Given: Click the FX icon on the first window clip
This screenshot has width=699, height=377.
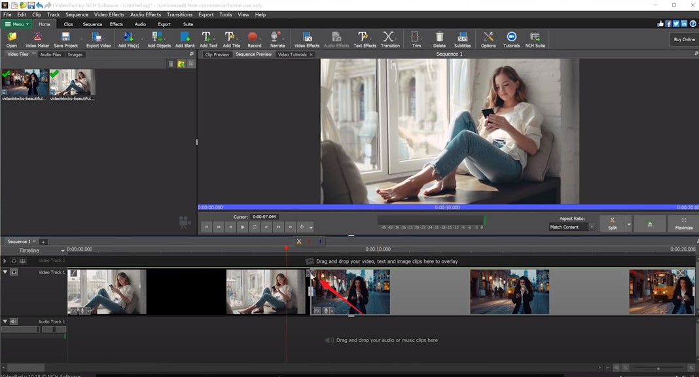Looking at the screenshot, I should tap(73, 311).
